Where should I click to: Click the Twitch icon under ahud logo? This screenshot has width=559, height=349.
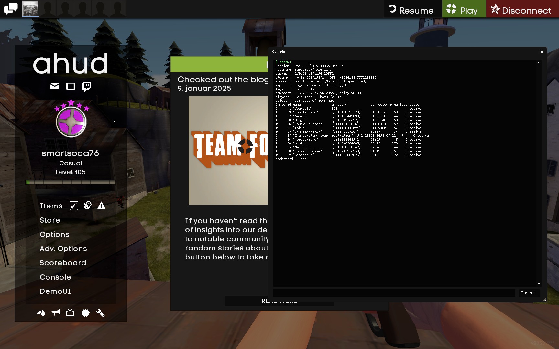point(86,86)
